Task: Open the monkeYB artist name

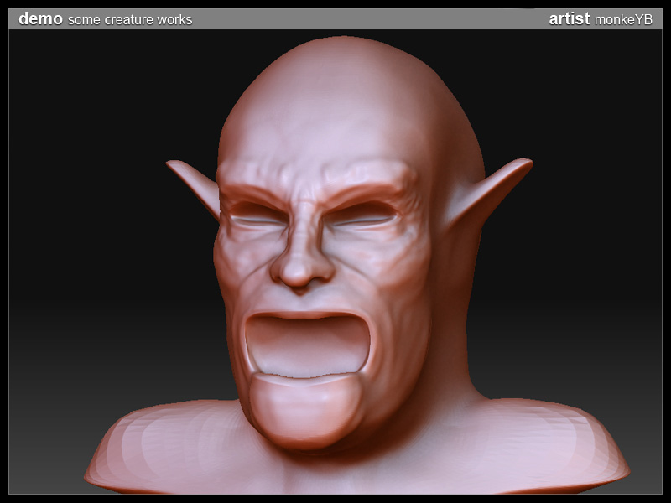Action: [623, 19]
